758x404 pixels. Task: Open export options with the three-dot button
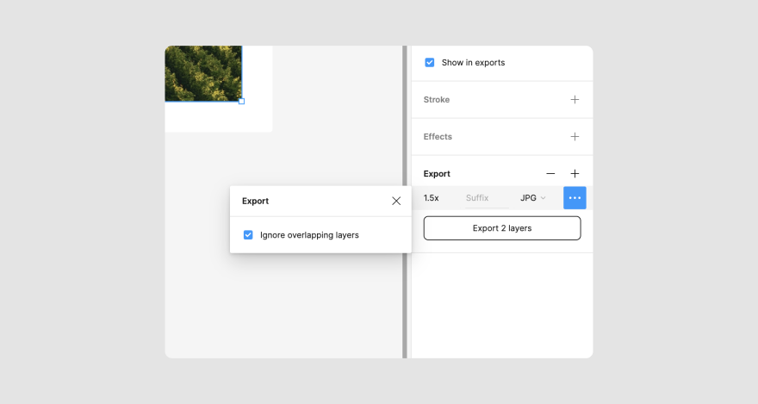click(x=575, y=197)
